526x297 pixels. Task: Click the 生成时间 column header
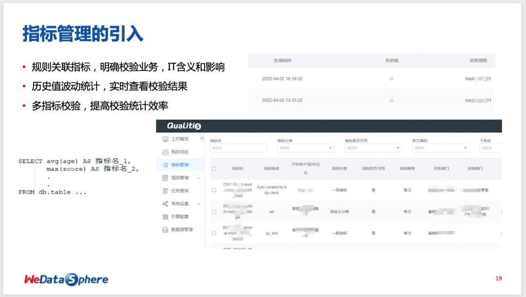[282, 61]
